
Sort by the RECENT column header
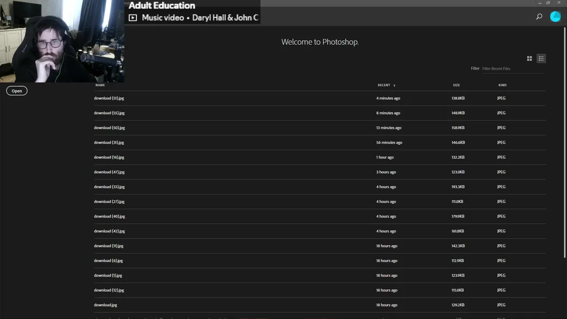point(384,85)
